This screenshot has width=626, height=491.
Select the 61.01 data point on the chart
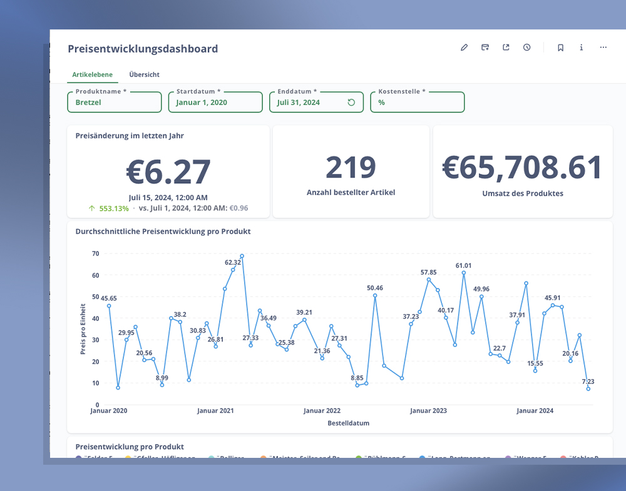tap(464, 273)
